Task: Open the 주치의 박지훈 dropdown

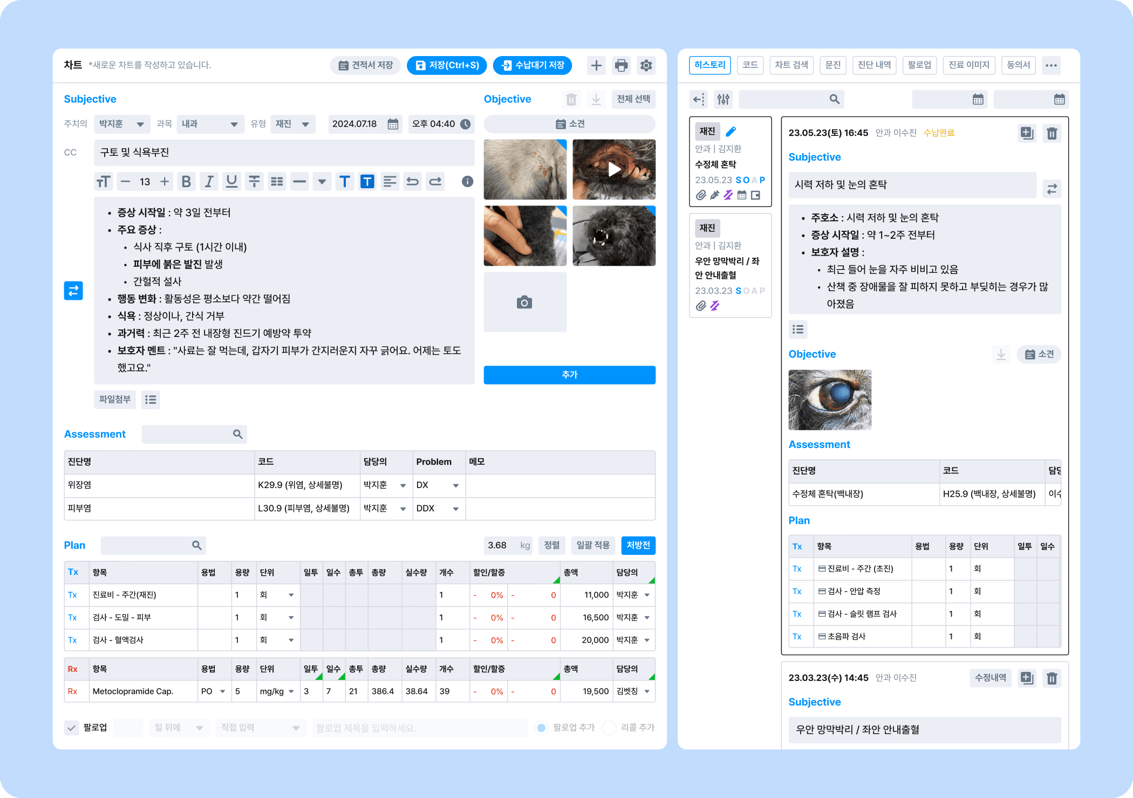Action: (x=122, y=124)
